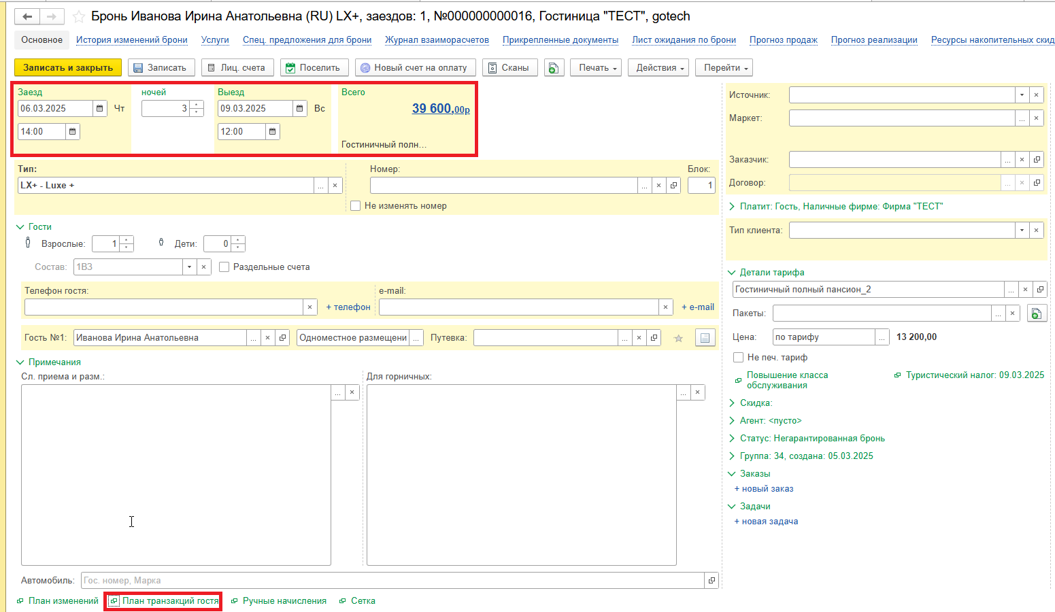Enable the Раздельные счета checkbox
Screen dimensions: 1055x612
tap(224, 267)
